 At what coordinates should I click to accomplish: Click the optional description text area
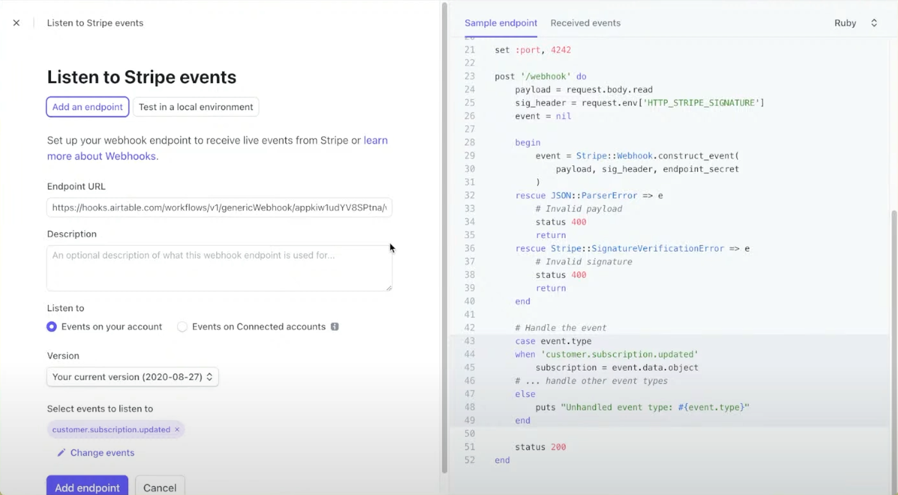[219, 268]
